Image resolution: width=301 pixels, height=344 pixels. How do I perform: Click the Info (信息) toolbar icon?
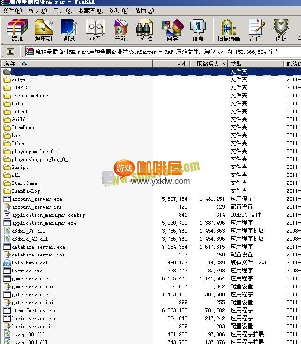tap(198, 30)
